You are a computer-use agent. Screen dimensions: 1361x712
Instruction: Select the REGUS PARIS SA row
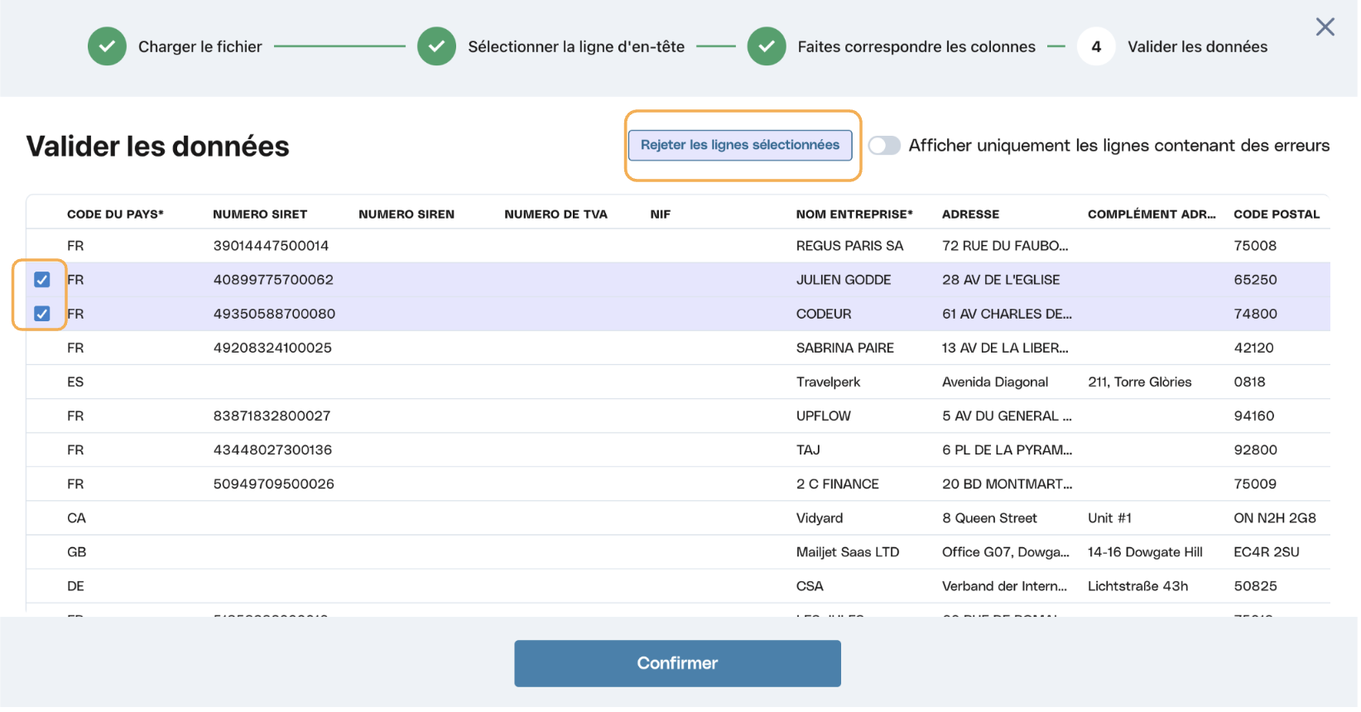click(x=679, y=246)
